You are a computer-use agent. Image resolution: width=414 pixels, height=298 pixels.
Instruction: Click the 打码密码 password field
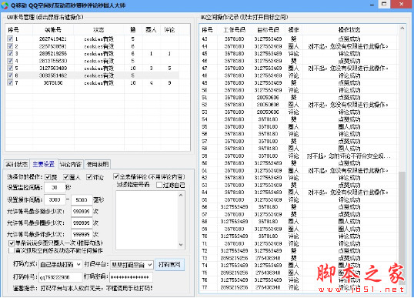(x=131, y=277)
